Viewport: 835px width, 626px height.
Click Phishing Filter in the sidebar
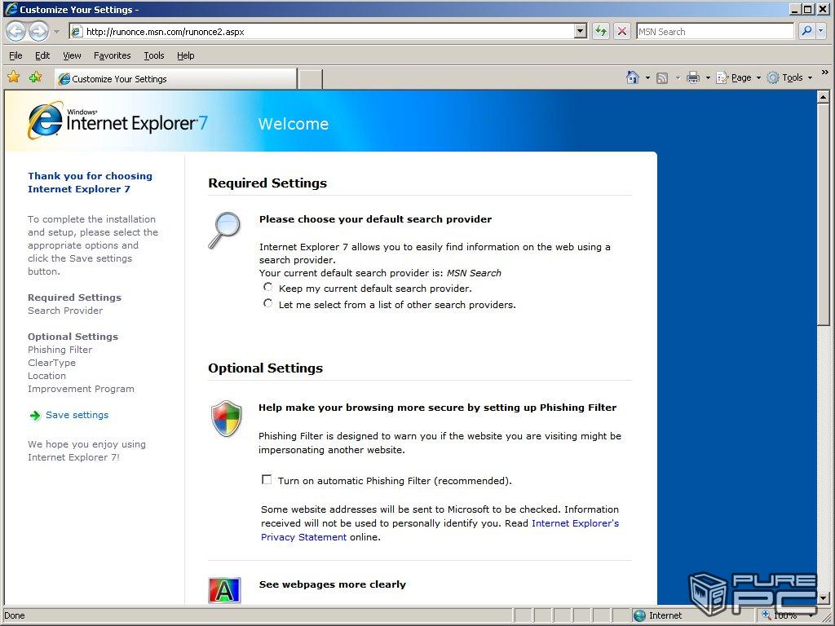point(60,350)
